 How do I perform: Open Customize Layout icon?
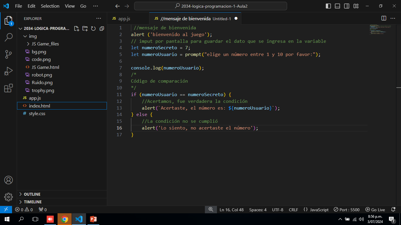coord(356,6)
